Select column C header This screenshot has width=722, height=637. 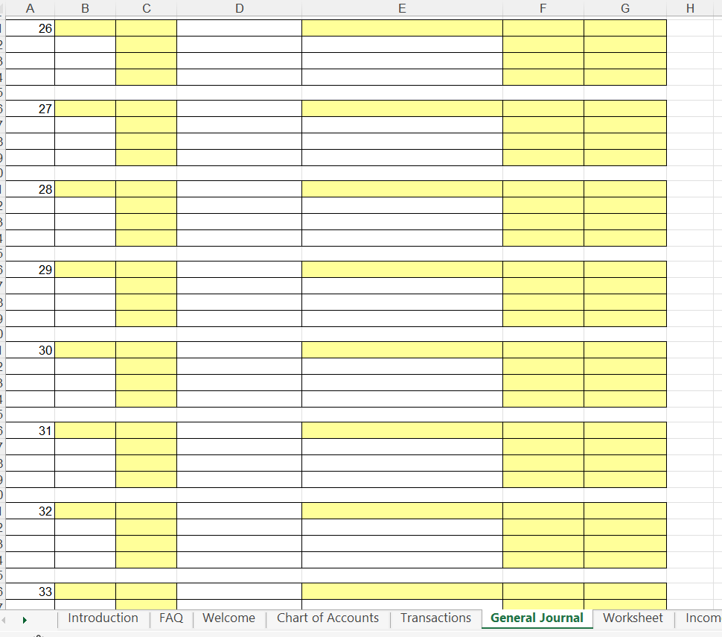147,8
